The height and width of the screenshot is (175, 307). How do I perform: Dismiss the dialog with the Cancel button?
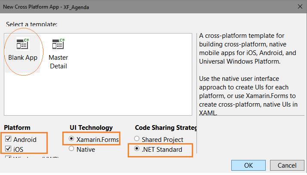[287, 166]
